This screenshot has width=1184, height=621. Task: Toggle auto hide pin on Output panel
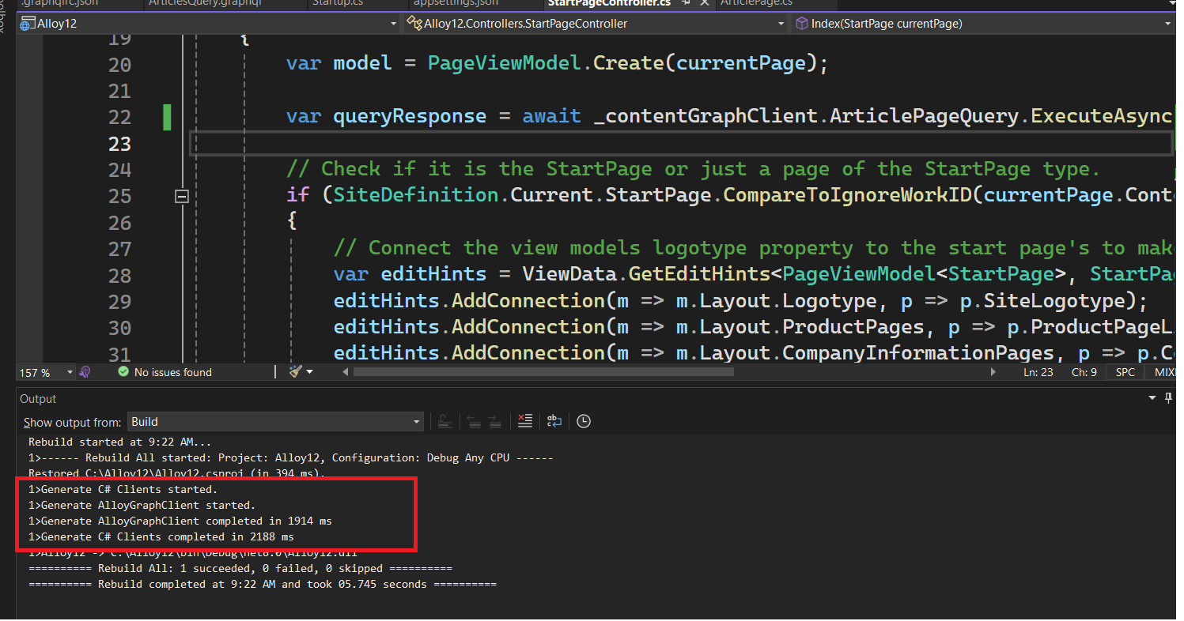(1170, 399)
